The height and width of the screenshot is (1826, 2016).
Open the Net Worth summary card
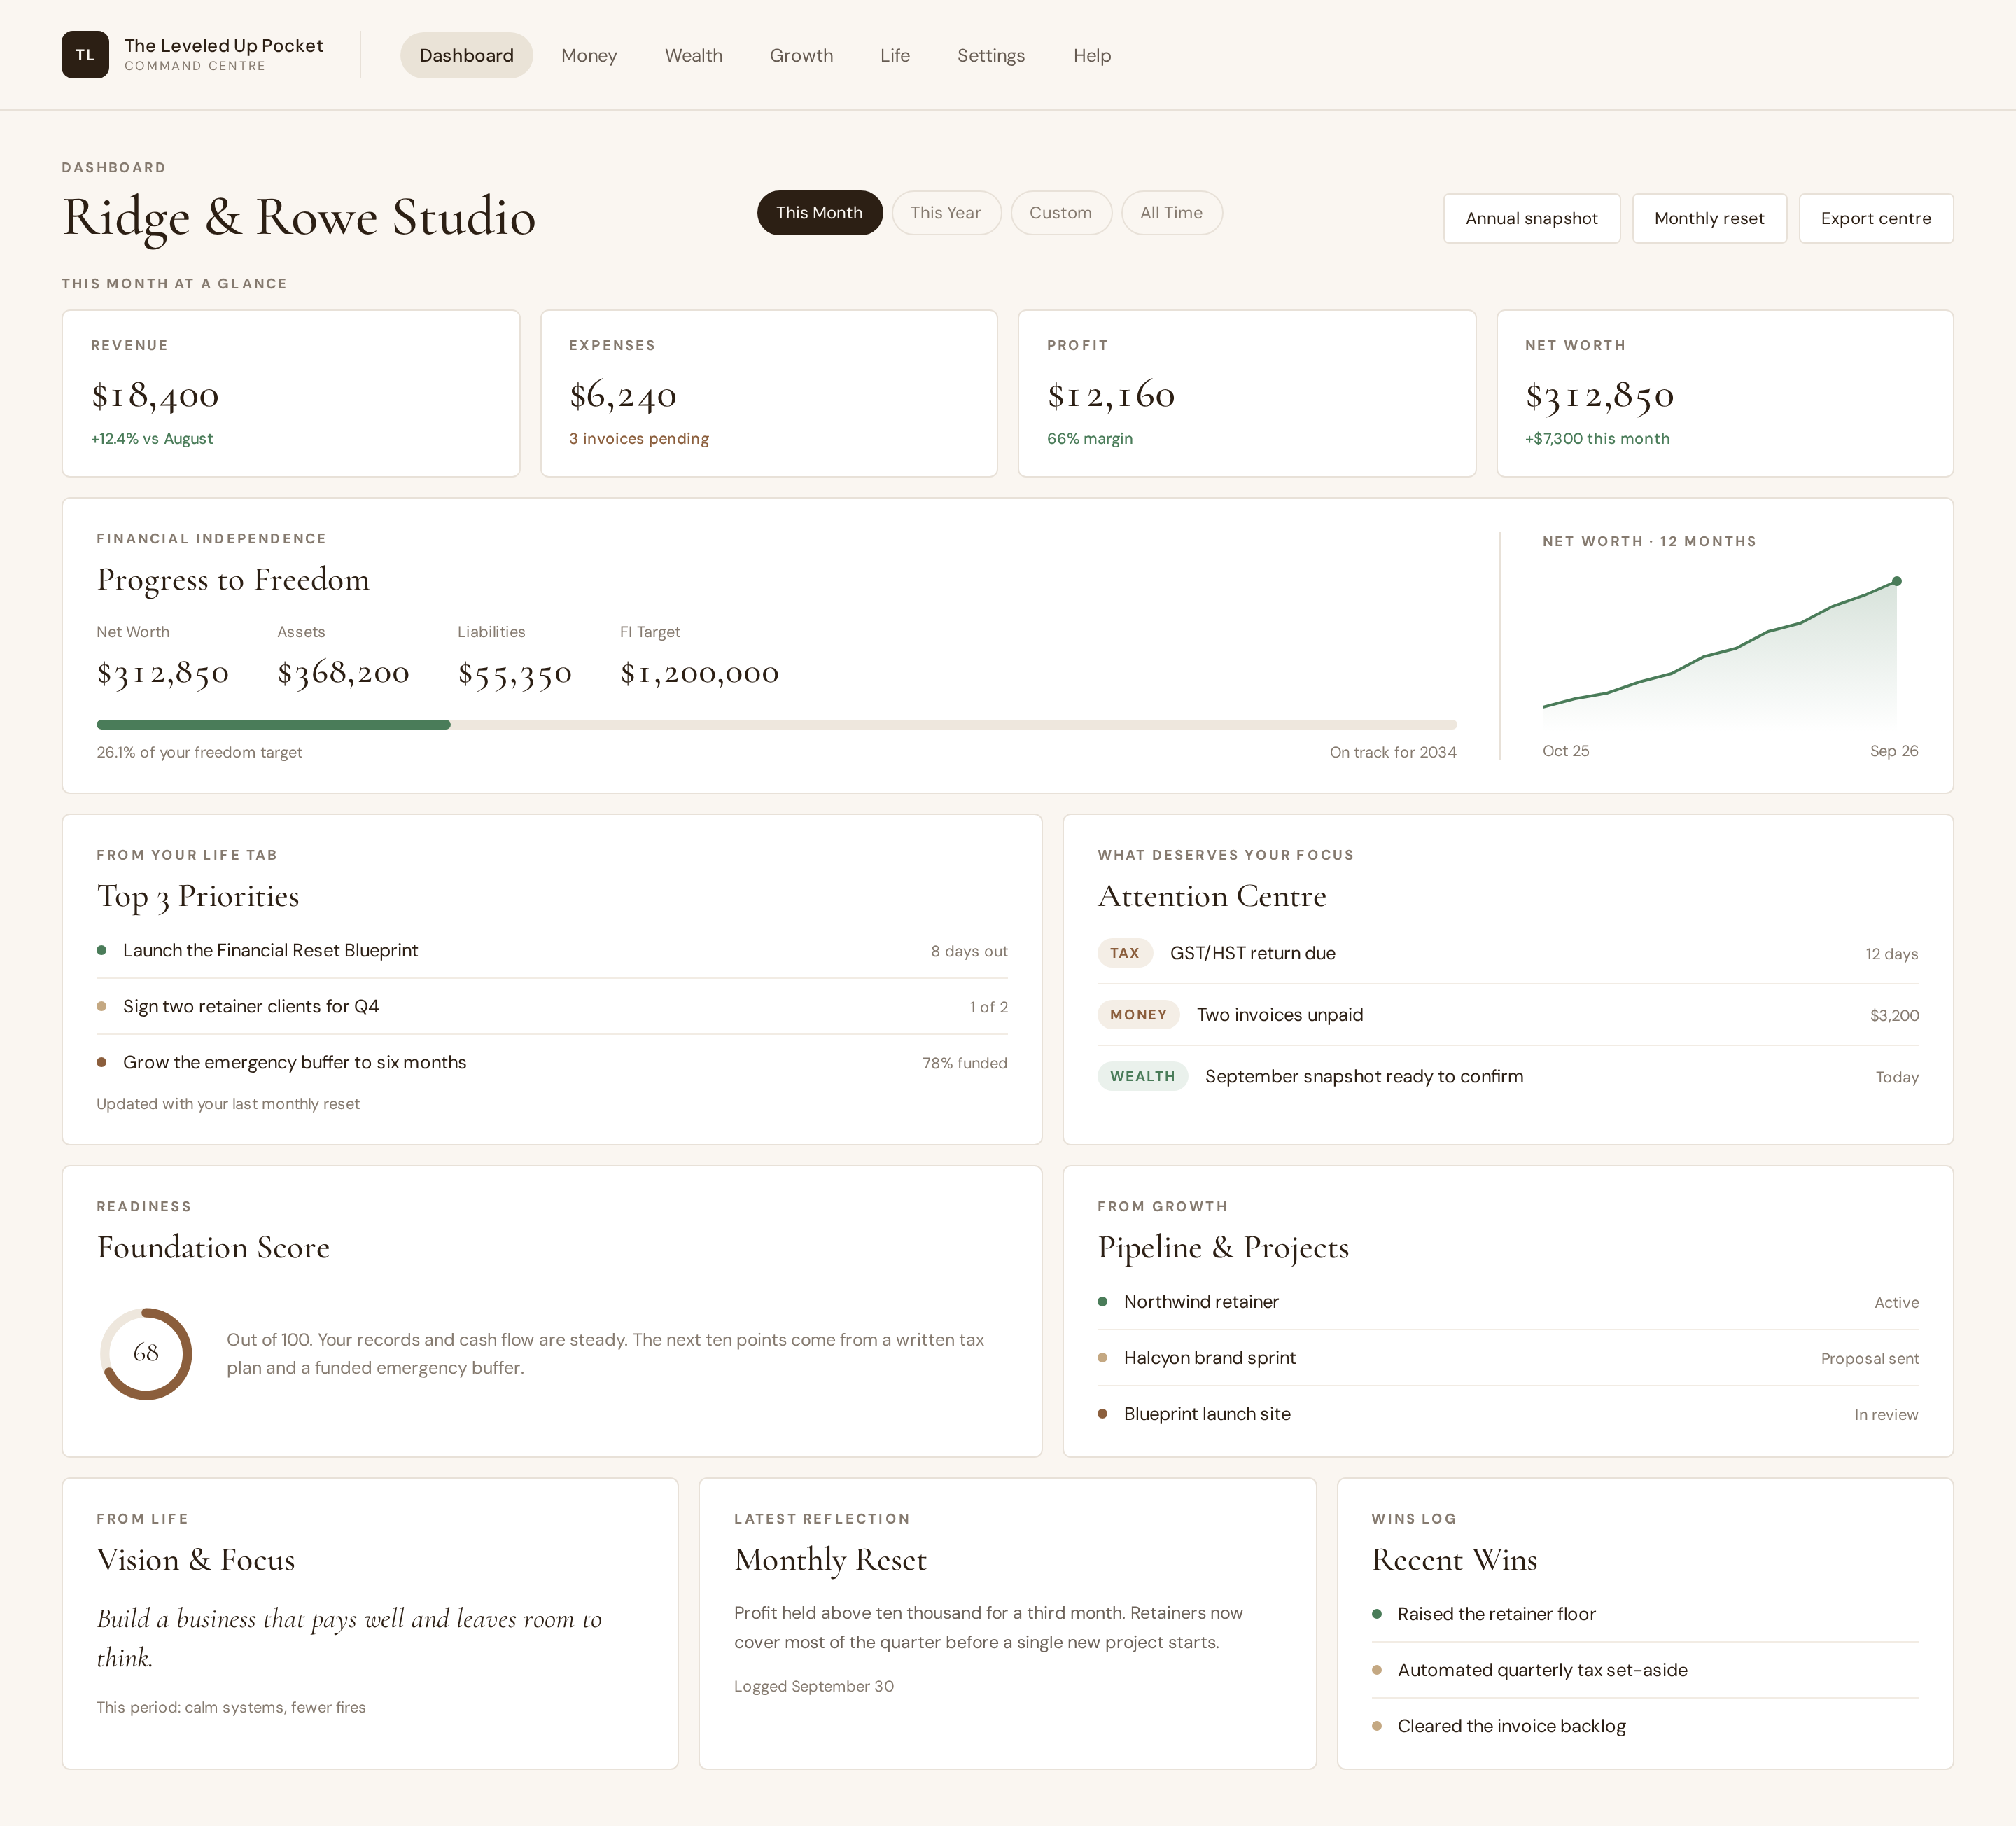(1725, 393)
